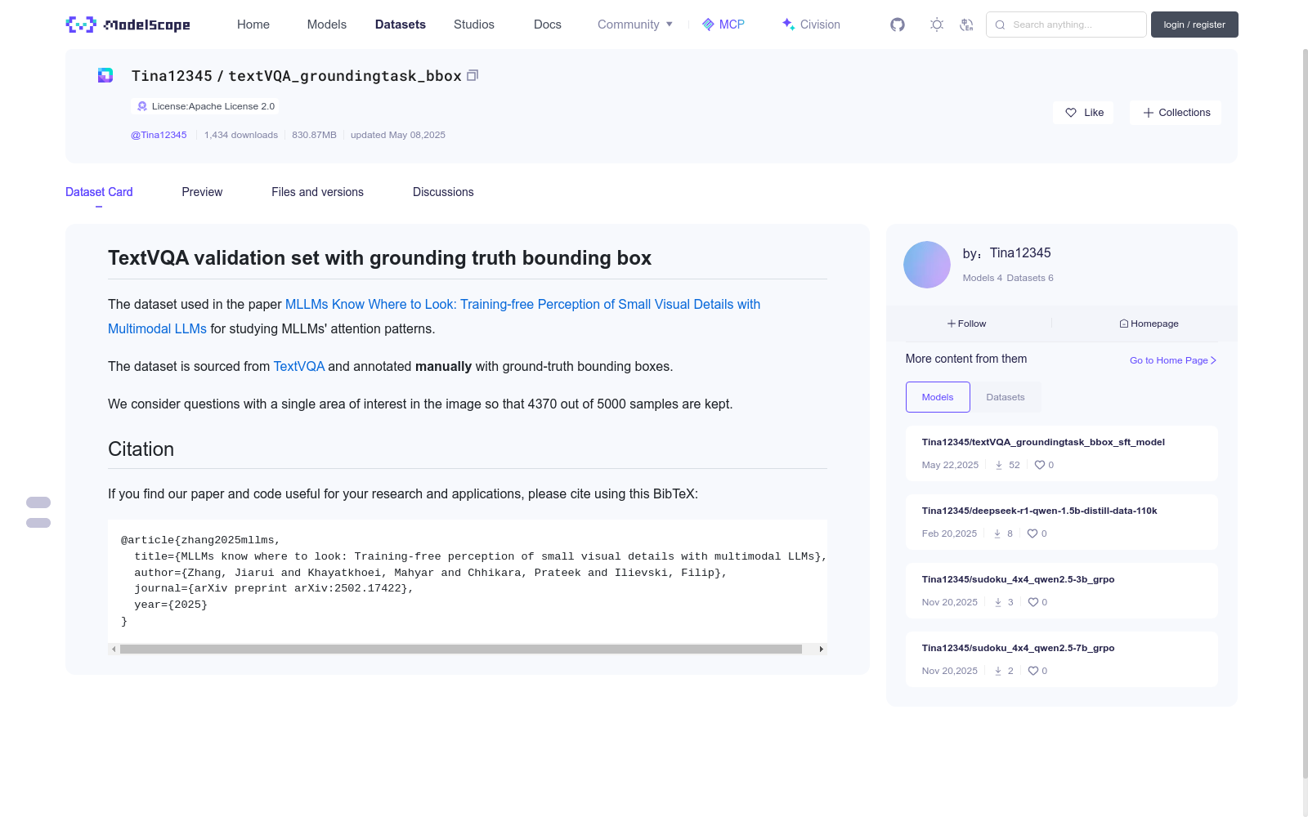This screenshot has height=817, width=1308.
Task: Click the BibTeX code block horizontal scrollbar
Action: pos(461,649)
